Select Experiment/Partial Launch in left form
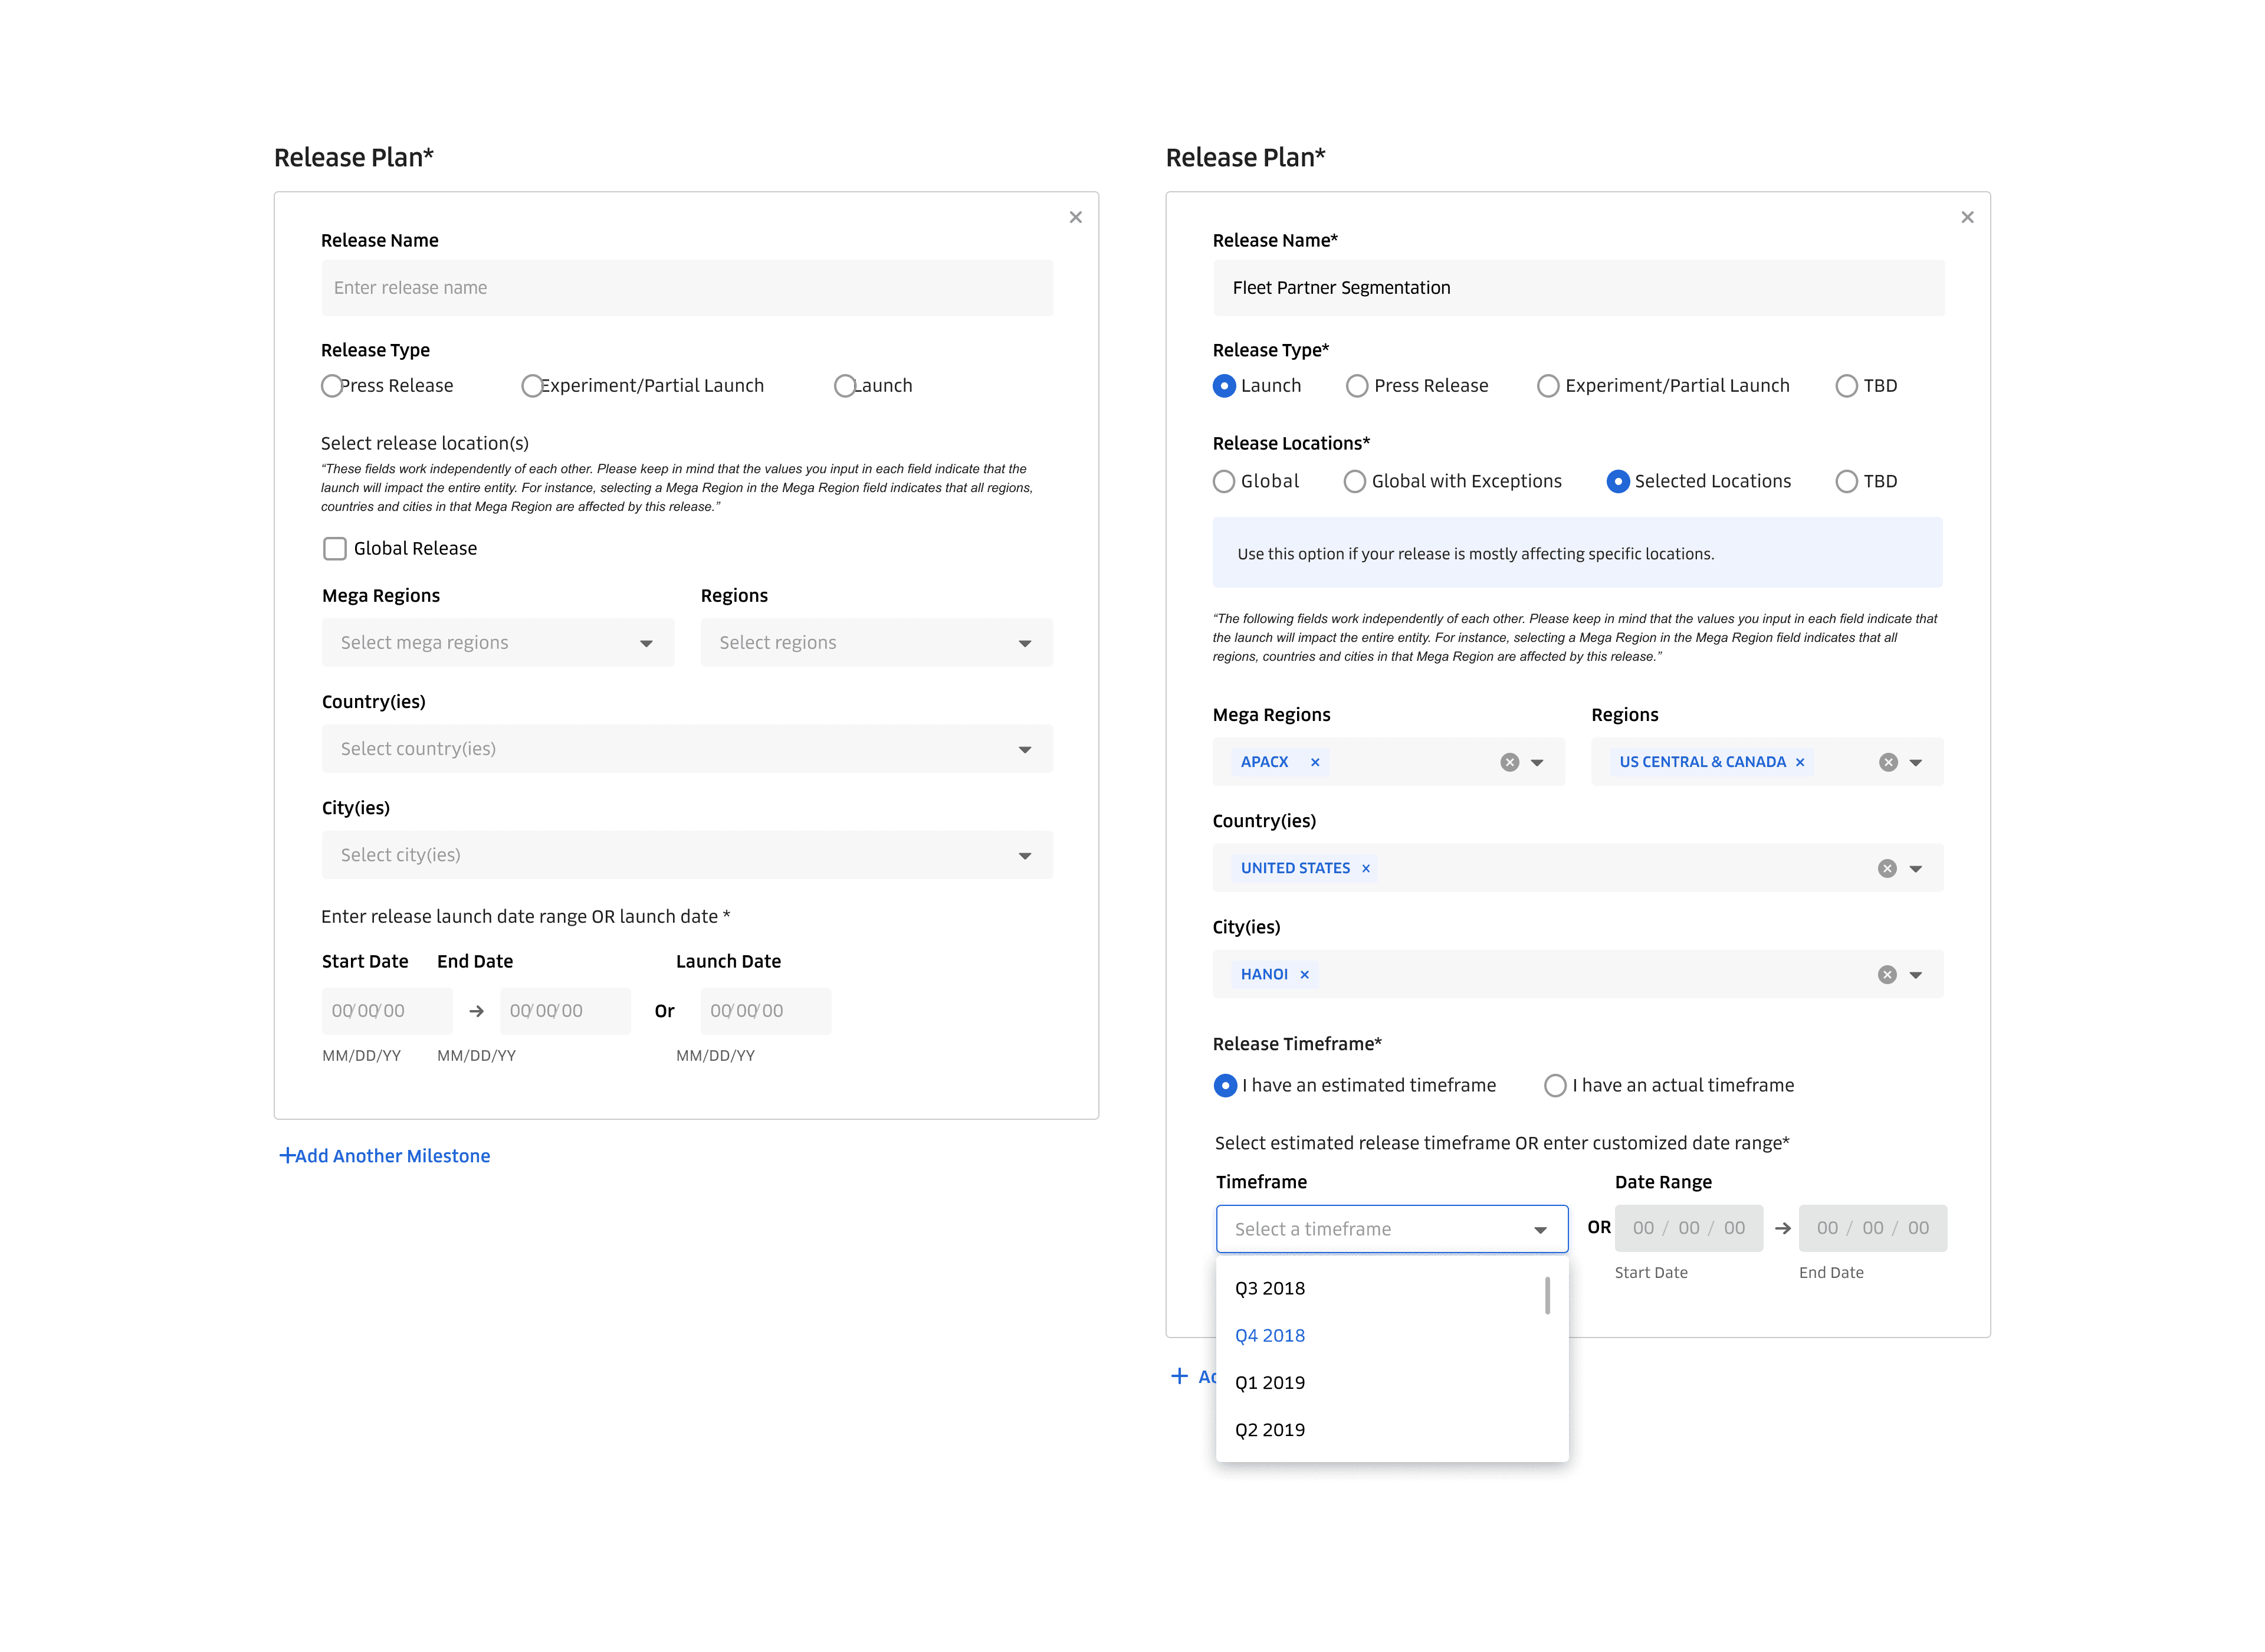The image size is (2265, 1652). point(532,386)
